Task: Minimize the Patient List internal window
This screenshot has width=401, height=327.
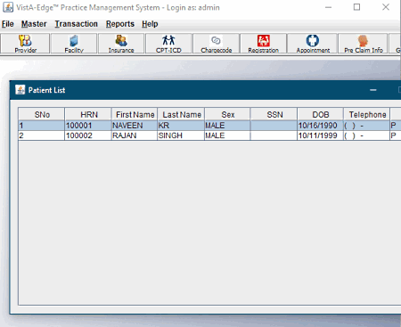Action: click(373, 90)
